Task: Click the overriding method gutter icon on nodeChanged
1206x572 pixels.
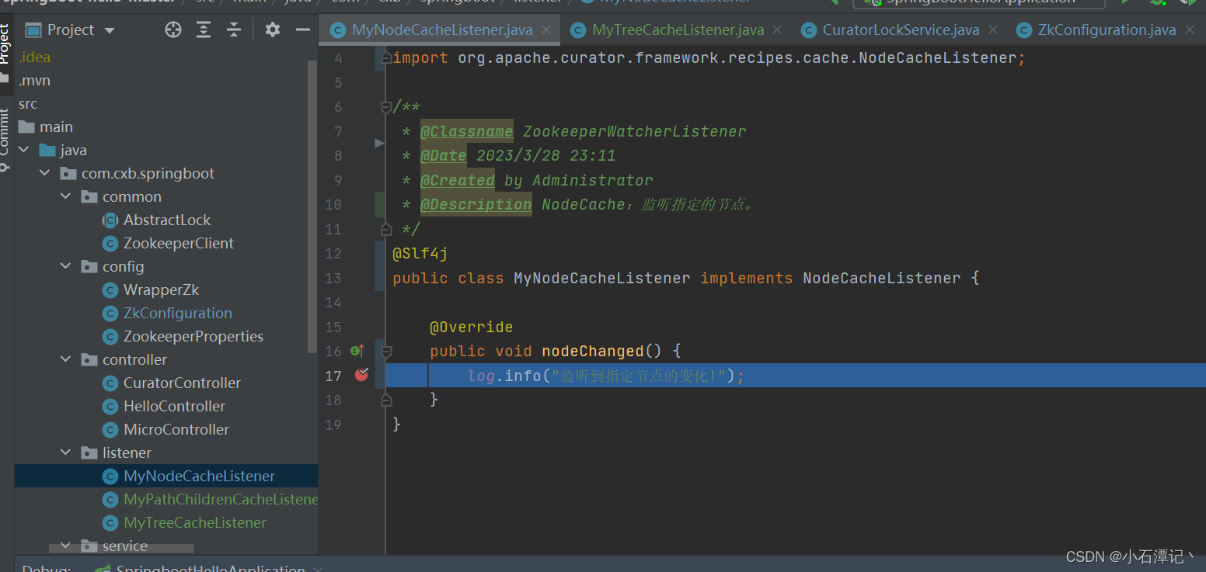Action: coord(357,351)
